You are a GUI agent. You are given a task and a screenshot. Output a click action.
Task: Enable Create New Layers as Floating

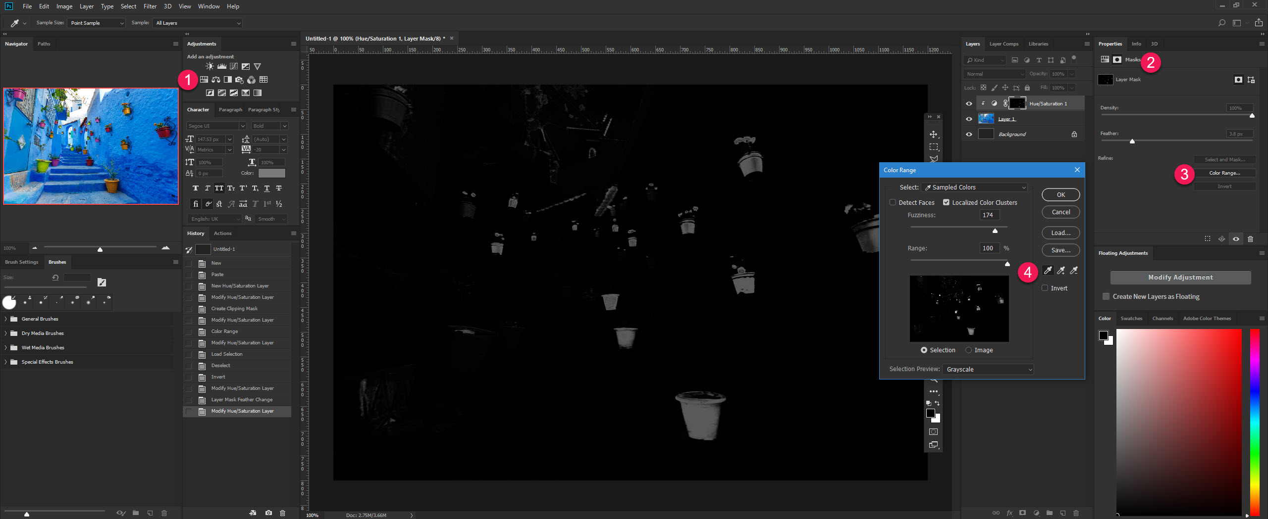point(1106,296)
